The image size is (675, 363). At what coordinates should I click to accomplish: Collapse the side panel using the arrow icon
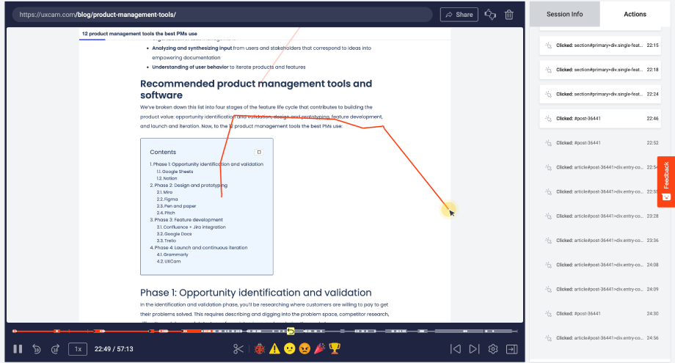click(x=512, y=349)
